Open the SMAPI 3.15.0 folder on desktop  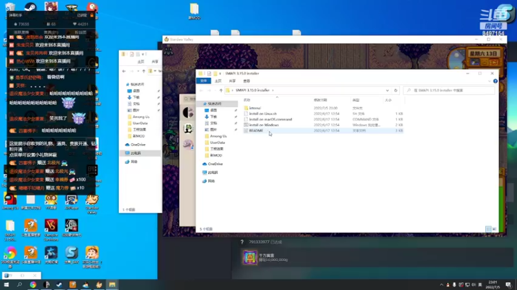click(x=10, y=230)
